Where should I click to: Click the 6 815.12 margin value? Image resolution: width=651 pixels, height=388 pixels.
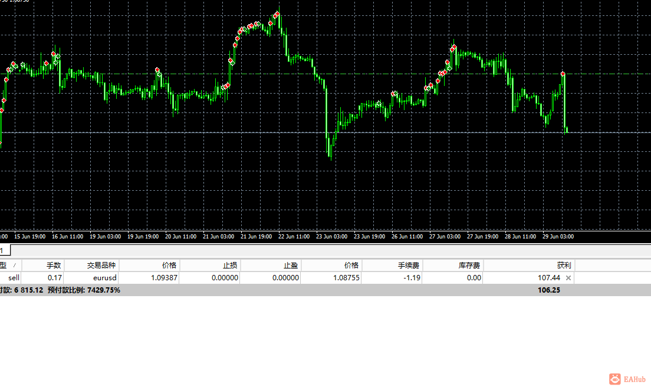(x=29, y=290)
